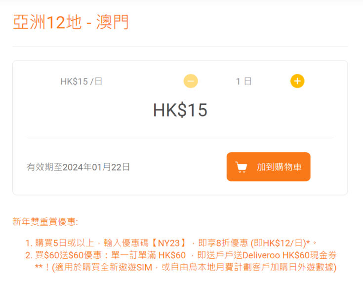Select the 亞洲12地 - 澳門 page title

[71, 22]
